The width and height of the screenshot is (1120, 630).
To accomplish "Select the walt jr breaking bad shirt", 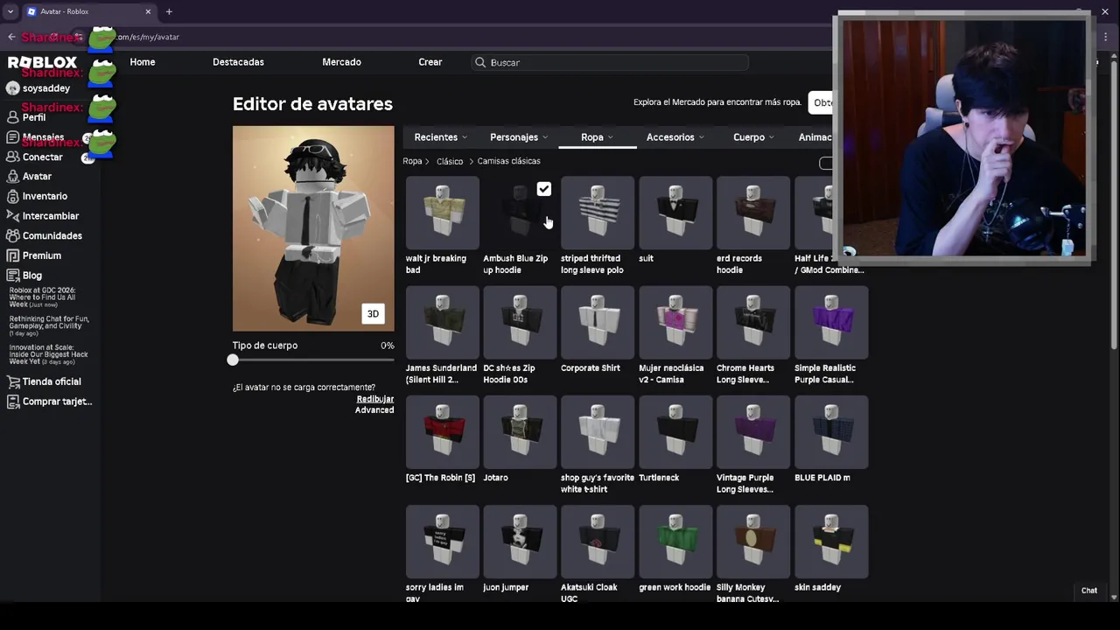I will pyautogui.click(x=442, y=213).
